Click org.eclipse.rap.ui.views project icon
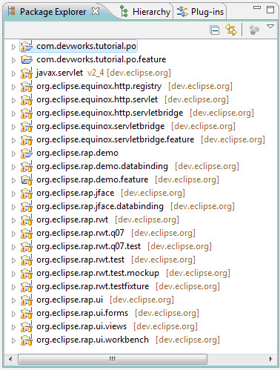The width and height of the screenshot is (280, 370). [x=27, y=326]
